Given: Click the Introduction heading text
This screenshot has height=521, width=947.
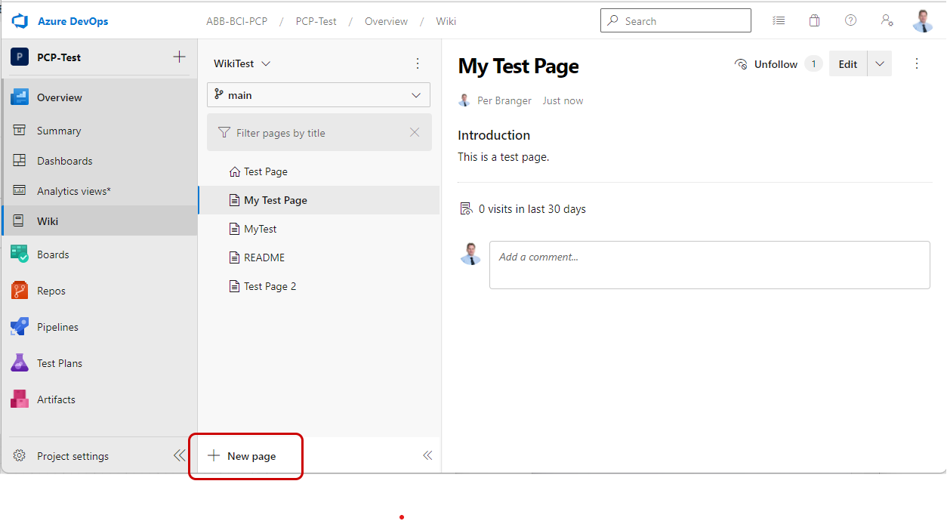Looking at the screenshot, I should [494, 135].
